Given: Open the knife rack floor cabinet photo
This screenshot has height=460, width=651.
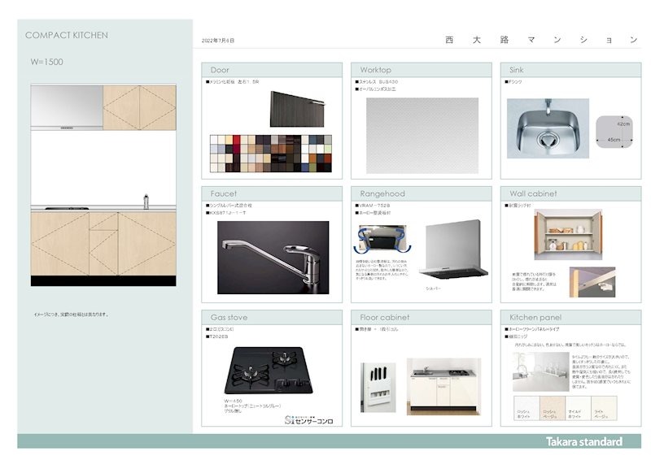Looking at the screenshot, I should [x=378, y=387].
